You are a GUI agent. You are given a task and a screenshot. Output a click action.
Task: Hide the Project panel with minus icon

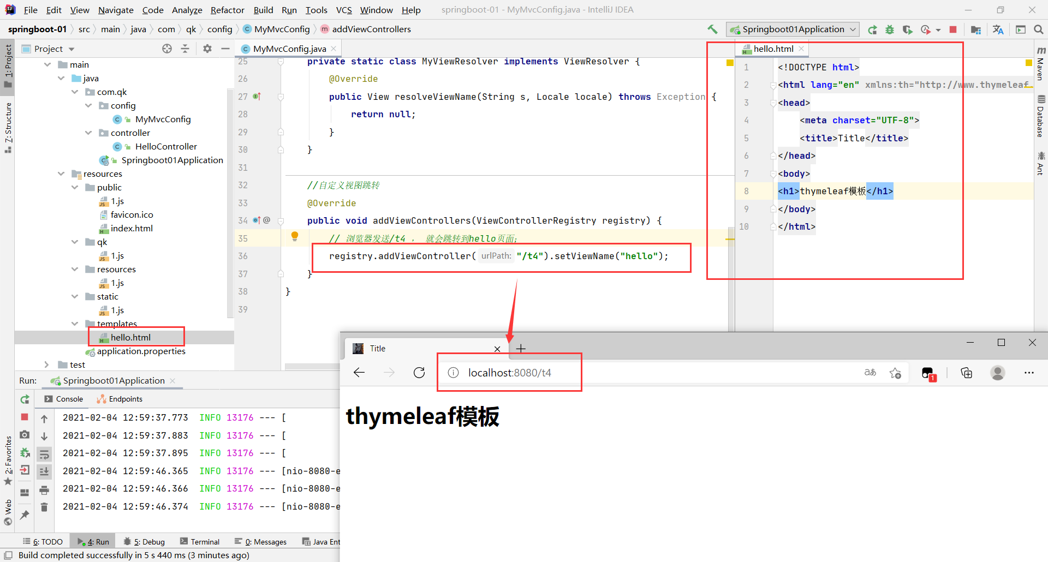tap(225, 49)
